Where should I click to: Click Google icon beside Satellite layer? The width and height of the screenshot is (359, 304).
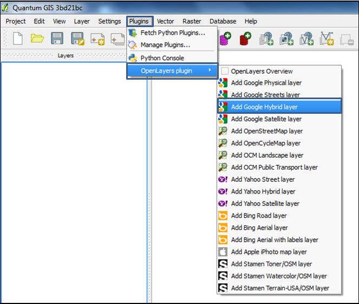tap(223, 119)
